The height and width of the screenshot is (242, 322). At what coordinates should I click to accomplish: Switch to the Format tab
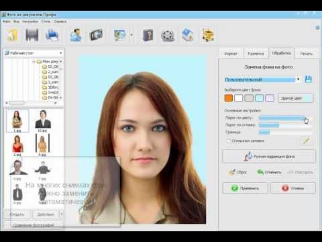[x=231, y=54]
